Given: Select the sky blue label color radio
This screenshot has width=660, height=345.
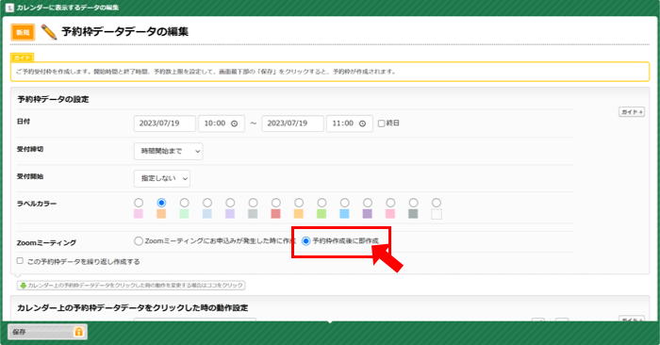Looking at the screenshot, I should (x=345, y=203).
